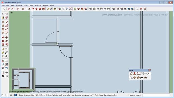Select the Dimension tool
The image size is (174, 98).
pos(7,49)
